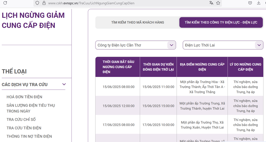Open the Pocket save icon
Viewport: 266px width, 142px height.
pos(250,3)
